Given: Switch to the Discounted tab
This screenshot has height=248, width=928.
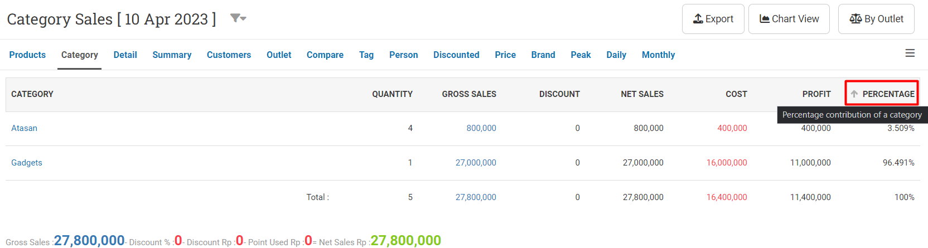Looking at the screenshot, I should [x=456, y=55].
